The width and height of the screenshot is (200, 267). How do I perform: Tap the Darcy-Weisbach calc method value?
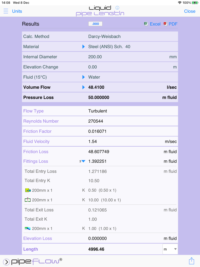[x=104, y=36]
